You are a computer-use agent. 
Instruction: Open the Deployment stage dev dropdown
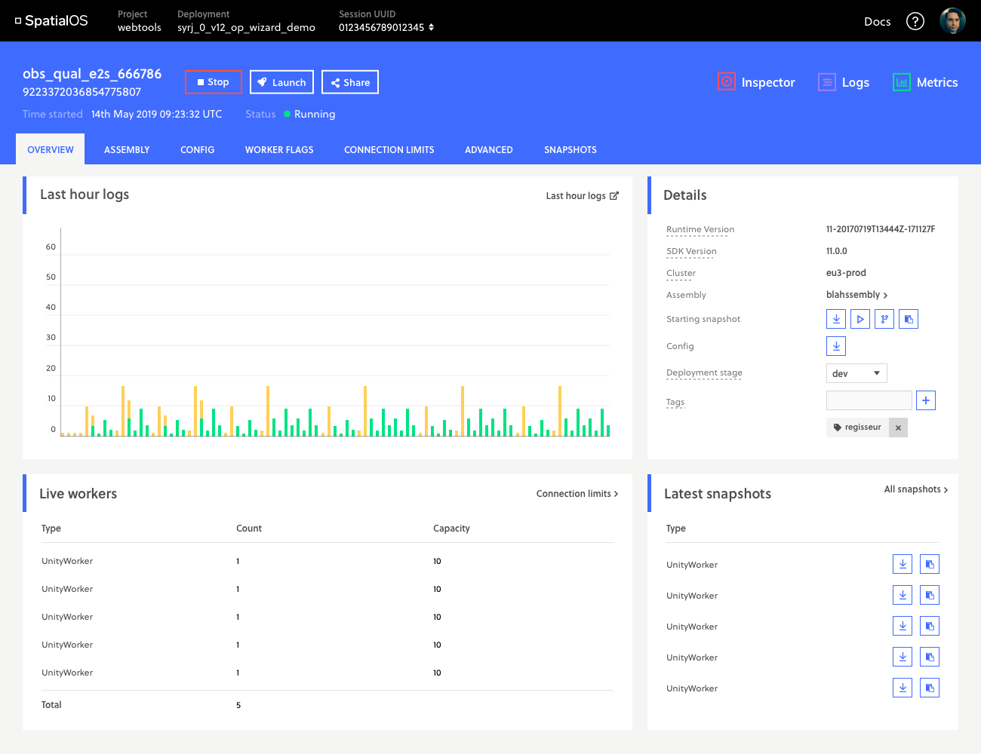856,373
